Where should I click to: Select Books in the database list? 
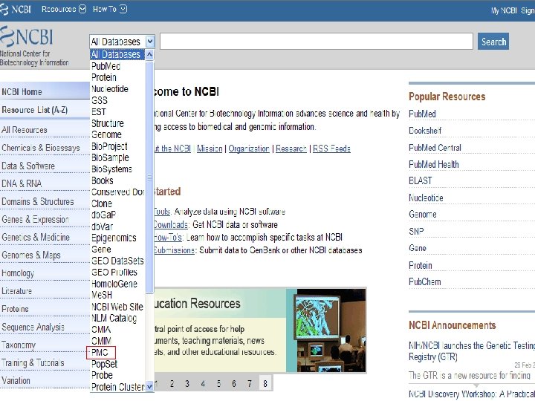point(103,180)
